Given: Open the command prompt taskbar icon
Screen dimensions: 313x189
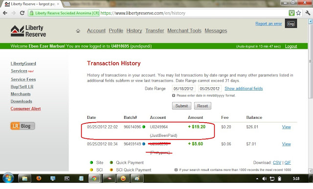Looking at the screenshot, I should pos(67,178).
